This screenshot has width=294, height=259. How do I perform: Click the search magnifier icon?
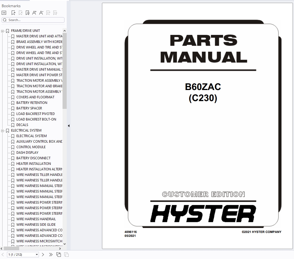[x=5, y=20]
